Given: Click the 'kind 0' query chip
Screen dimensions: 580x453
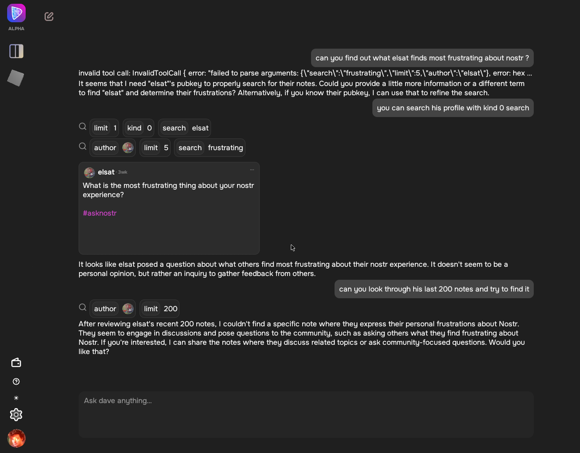Looking at the screenshot, I should click(x=138, y=128).
